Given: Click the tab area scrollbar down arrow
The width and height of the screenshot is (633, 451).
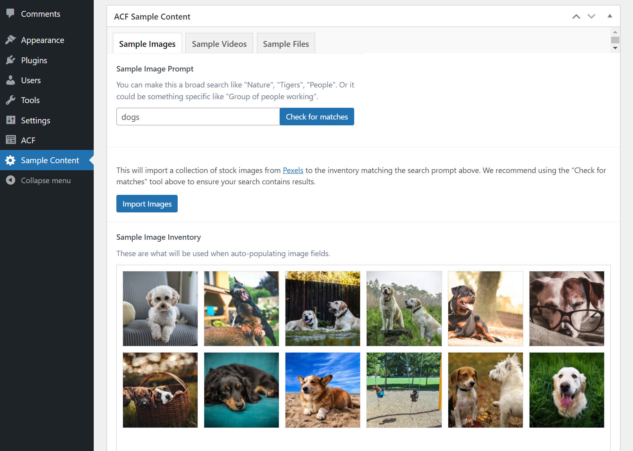Looking at the screenshot, I should [x=615, y=48].
